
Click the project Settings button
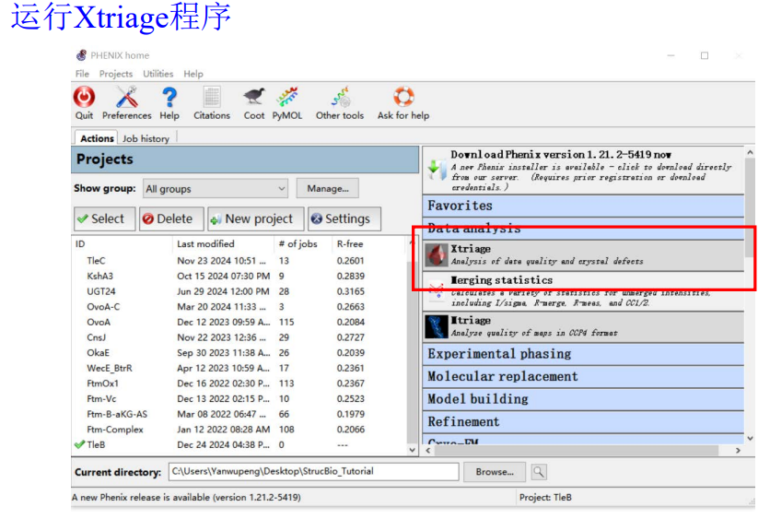tap(344, 218)
